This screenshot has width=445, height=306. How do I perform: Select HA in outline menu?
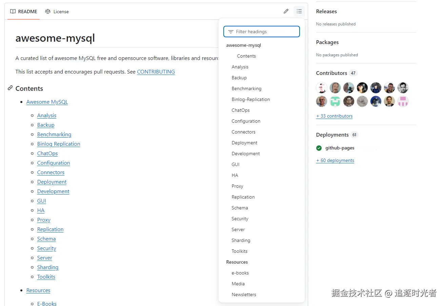pos(235,175)
